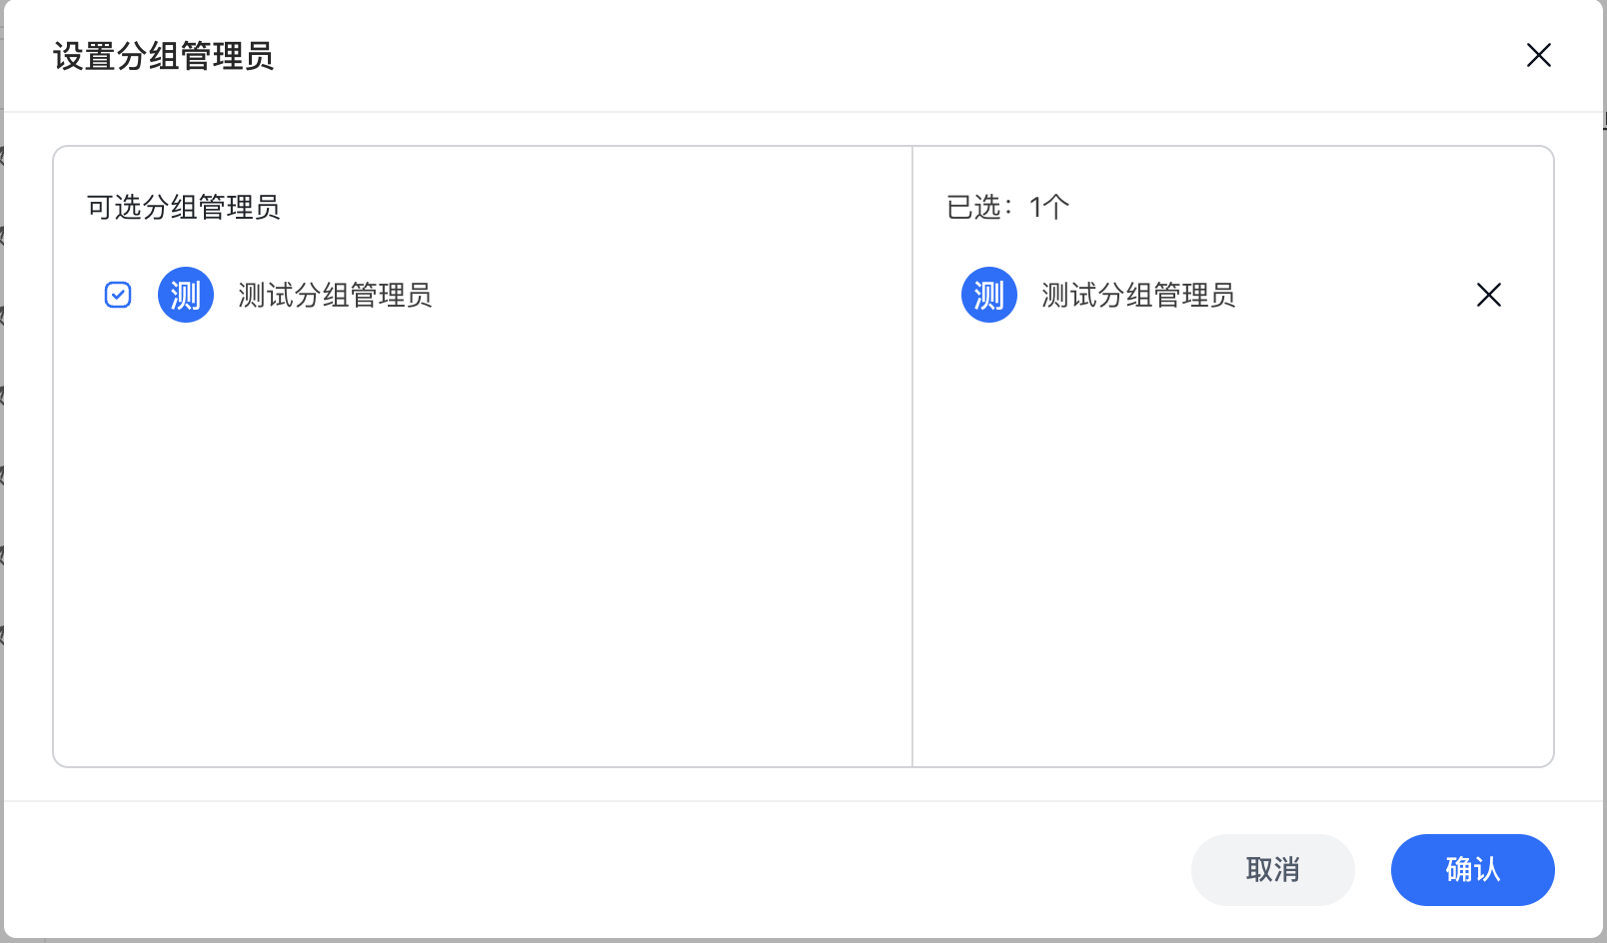Click 测试分组管理员 name in the selected panel
This screenshot has width=1607, height=943.
coord(1138,295)
